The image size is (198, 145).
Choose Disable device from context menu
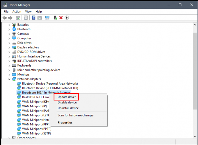tap(67, 103)
